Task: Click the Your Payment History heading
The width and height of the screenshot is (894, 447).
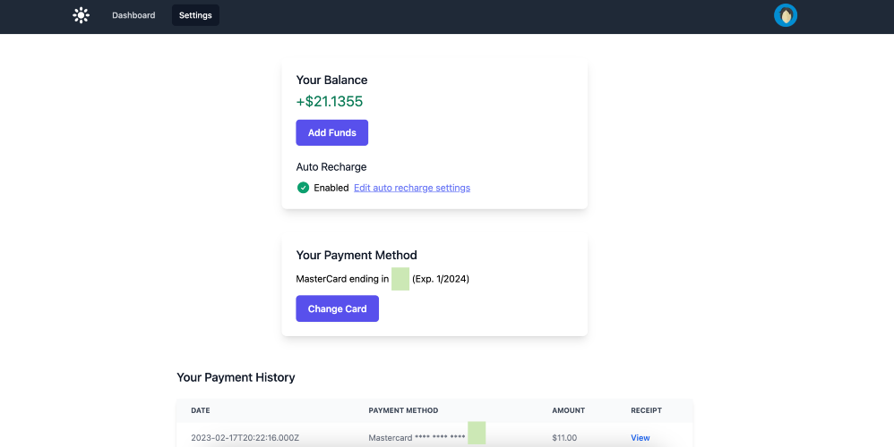Action: click(236, 377)
